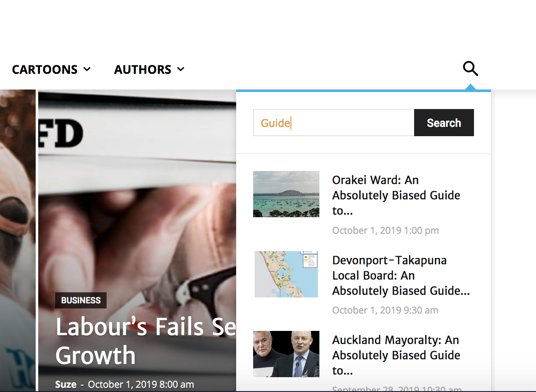Focus the search field containing Guide
536x392 pixels.
334,123
